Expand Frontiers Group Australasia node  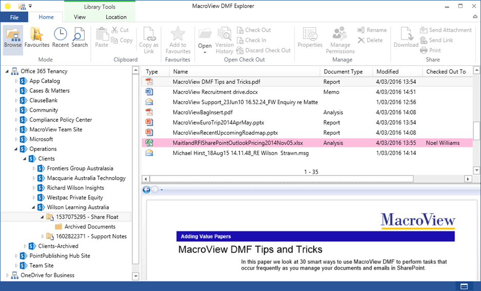34,168
